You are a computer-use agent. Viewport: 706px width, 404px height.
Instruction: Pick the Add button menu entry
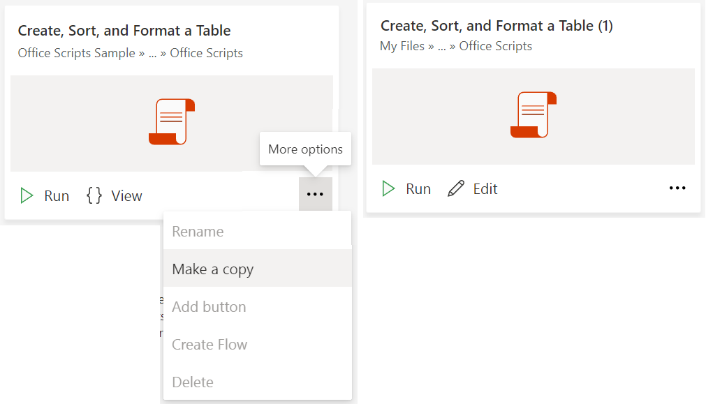pos(209,307)
